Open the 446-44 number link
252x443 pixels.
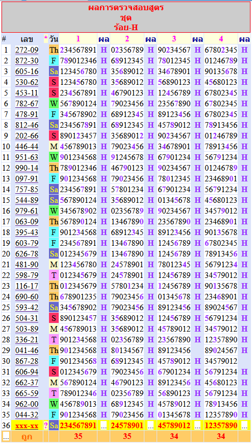(x=27, y=147)
